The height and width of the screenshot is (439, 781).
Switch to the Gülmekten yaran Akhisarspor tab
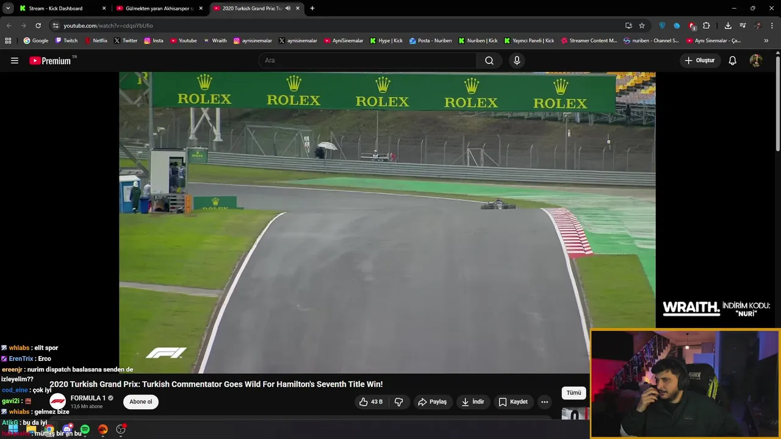tap(159, 9)
